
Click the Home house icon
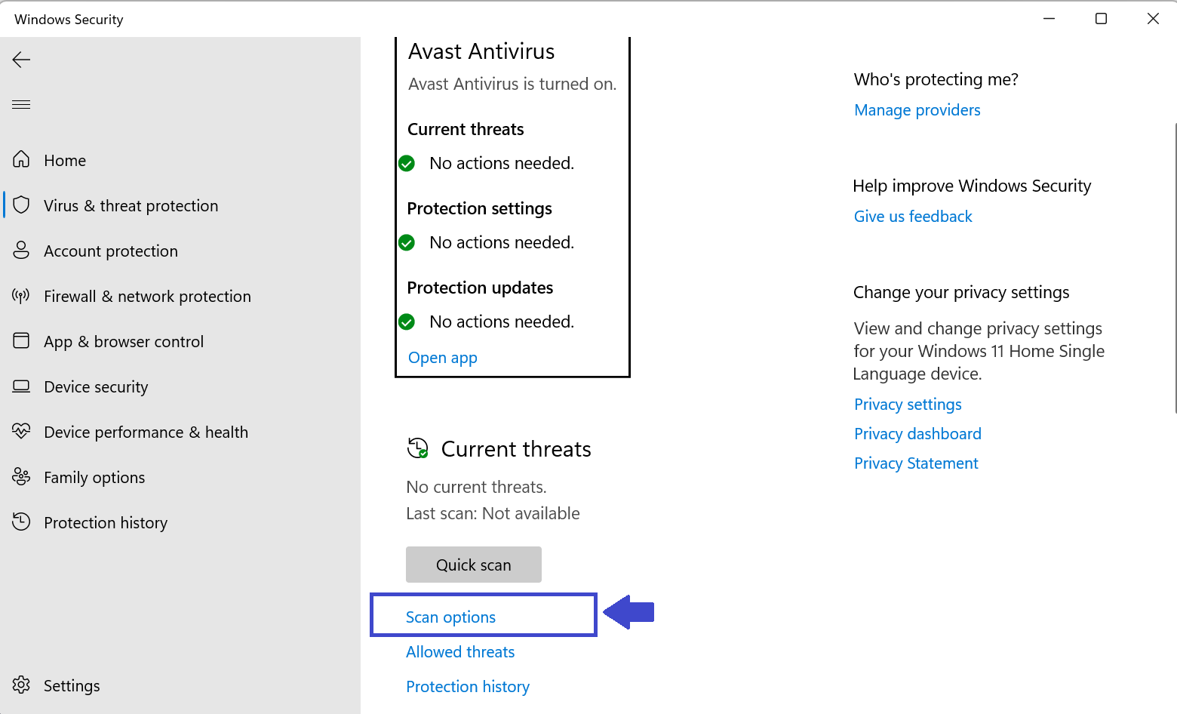pyautogui.click(x=21, y=159)
